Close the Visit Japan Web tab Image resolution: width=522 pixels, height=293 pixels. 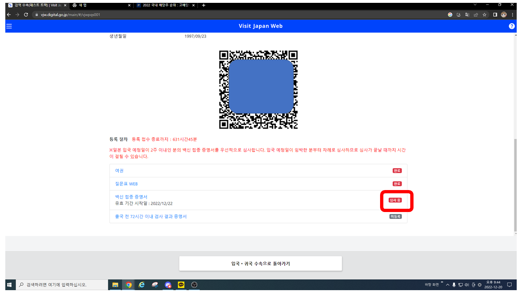tap(65, 5)
